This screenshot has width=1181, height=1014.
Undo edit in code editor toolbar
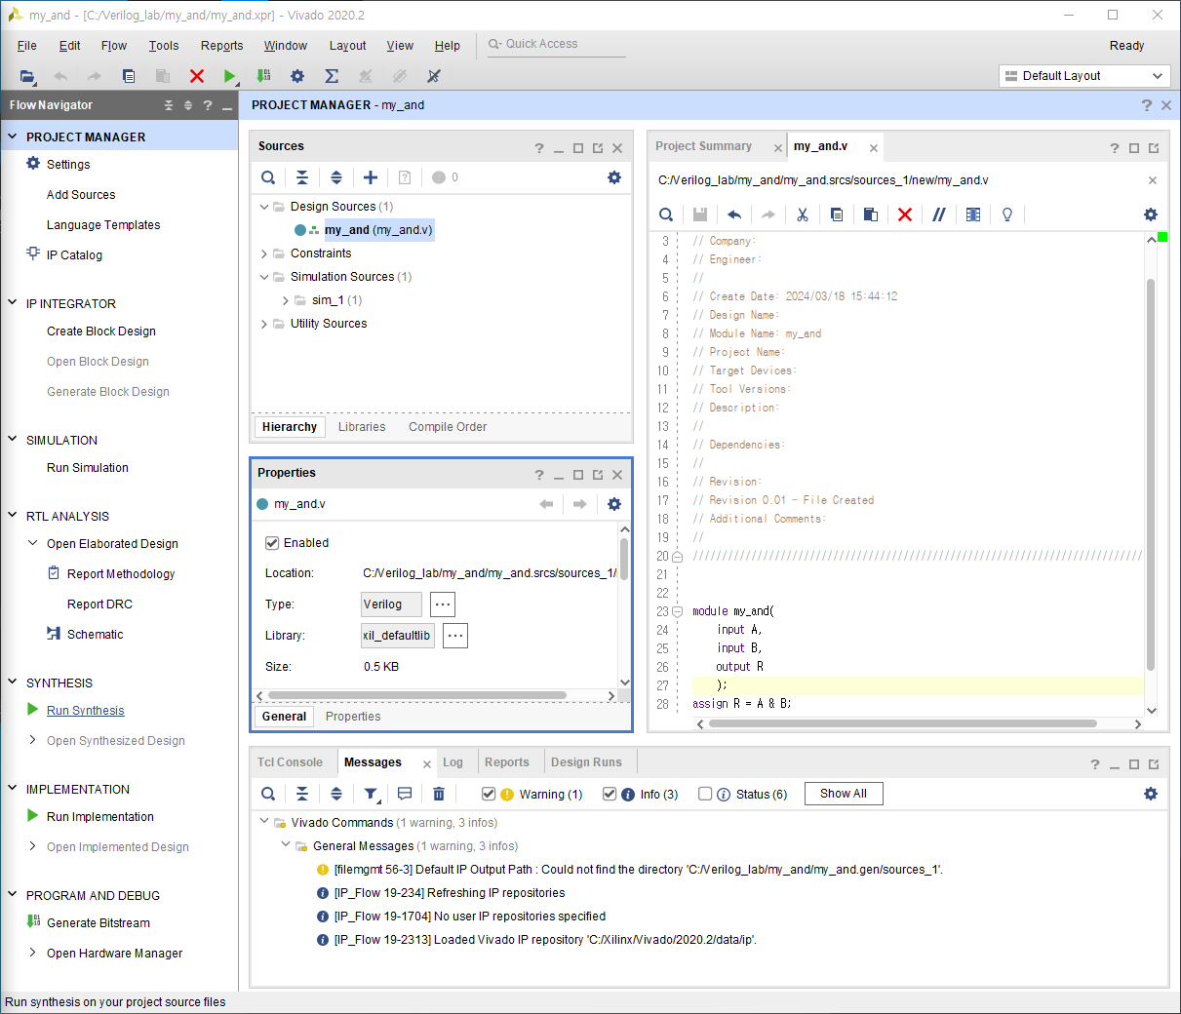(x=734, y=214)
